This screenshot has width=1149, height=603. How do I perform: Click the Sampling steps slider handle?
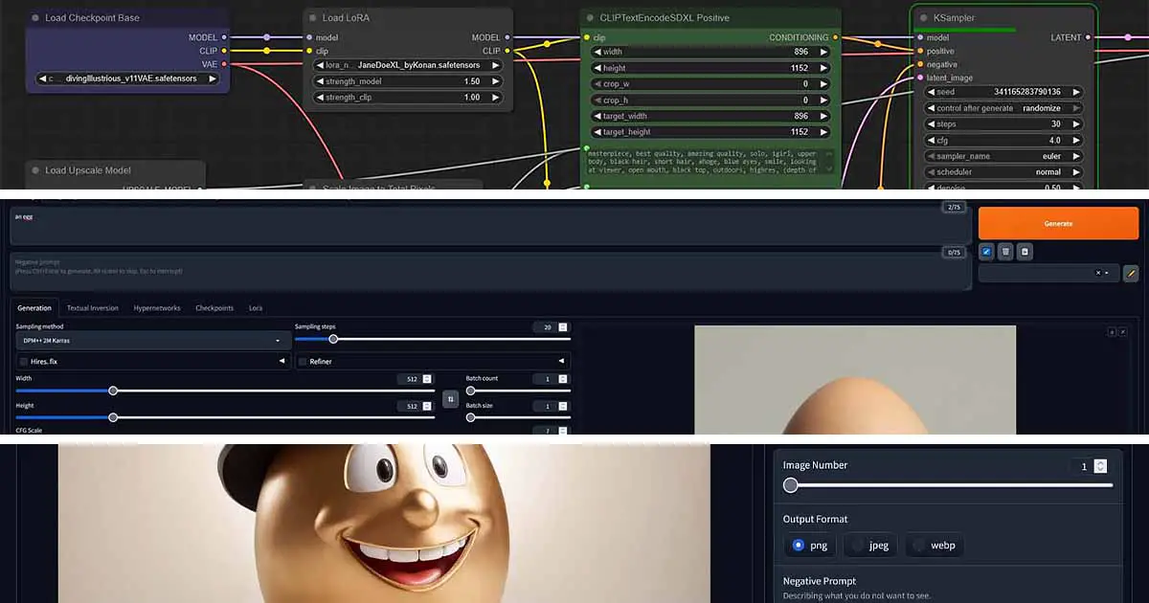(x=333, y=339)
